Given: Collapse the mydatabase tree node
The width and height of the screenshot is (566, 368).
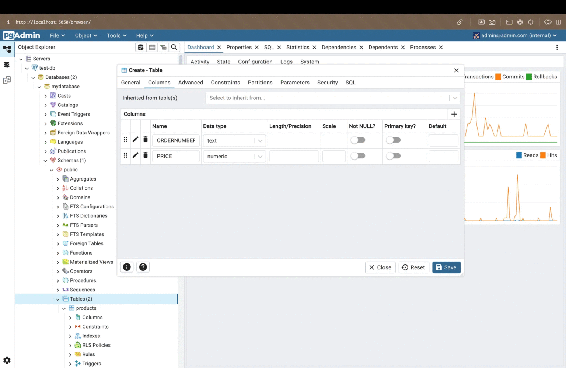Looking at the screenshot, I should pos(39,86).
